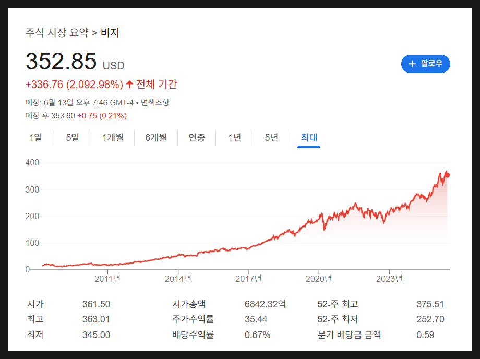Click the 최저 value 345.00
This screenshot has width=480, height=359.
pyautogui.click(x=96, y=335)
